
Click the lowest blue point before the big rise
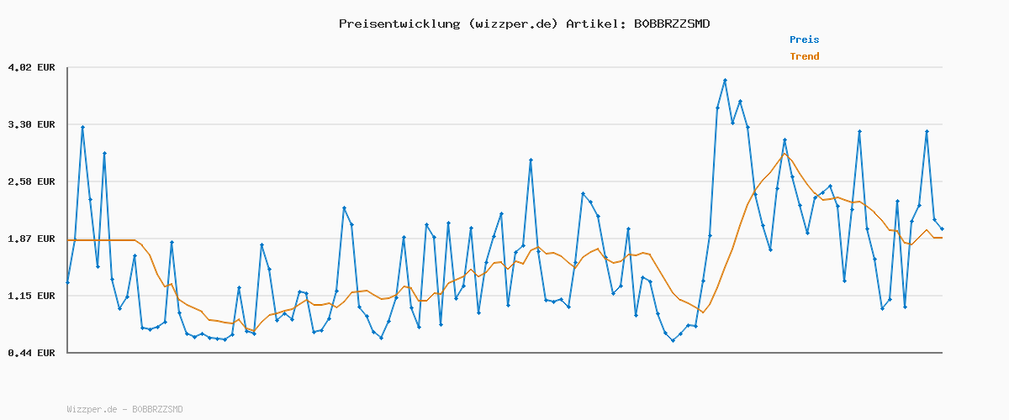click(x=673, y=340)
